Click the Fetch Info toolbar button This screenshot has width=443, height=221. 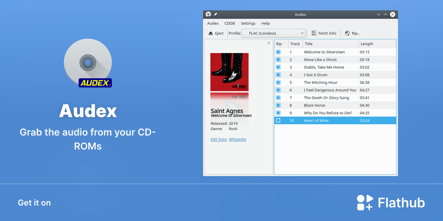[324, 33]
